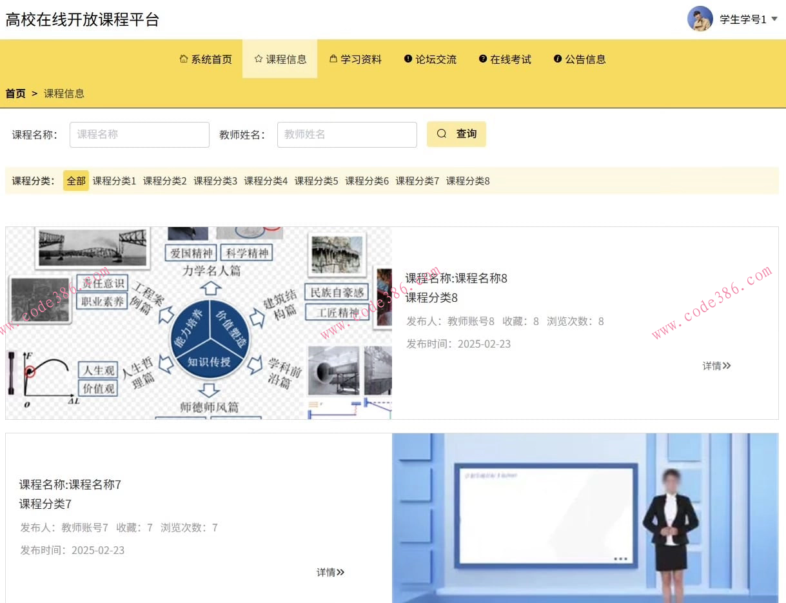Click the exclamation icon next to 论坛交流
Viewport: 786px width, 603px height.
pos(407,59)
